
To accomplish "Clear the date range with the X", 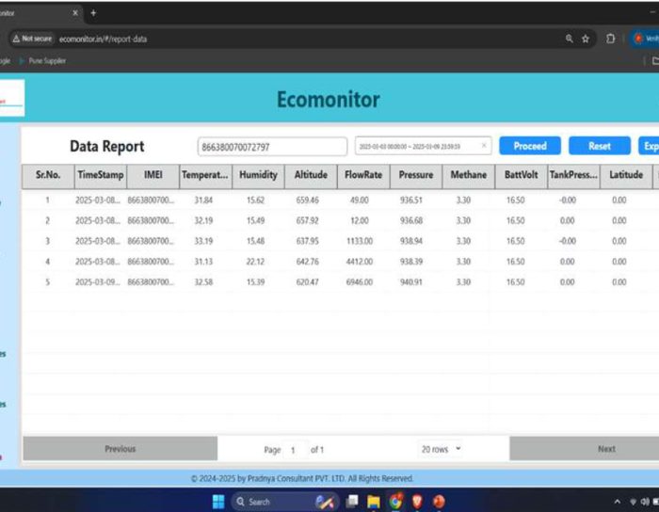I will 484,146.
